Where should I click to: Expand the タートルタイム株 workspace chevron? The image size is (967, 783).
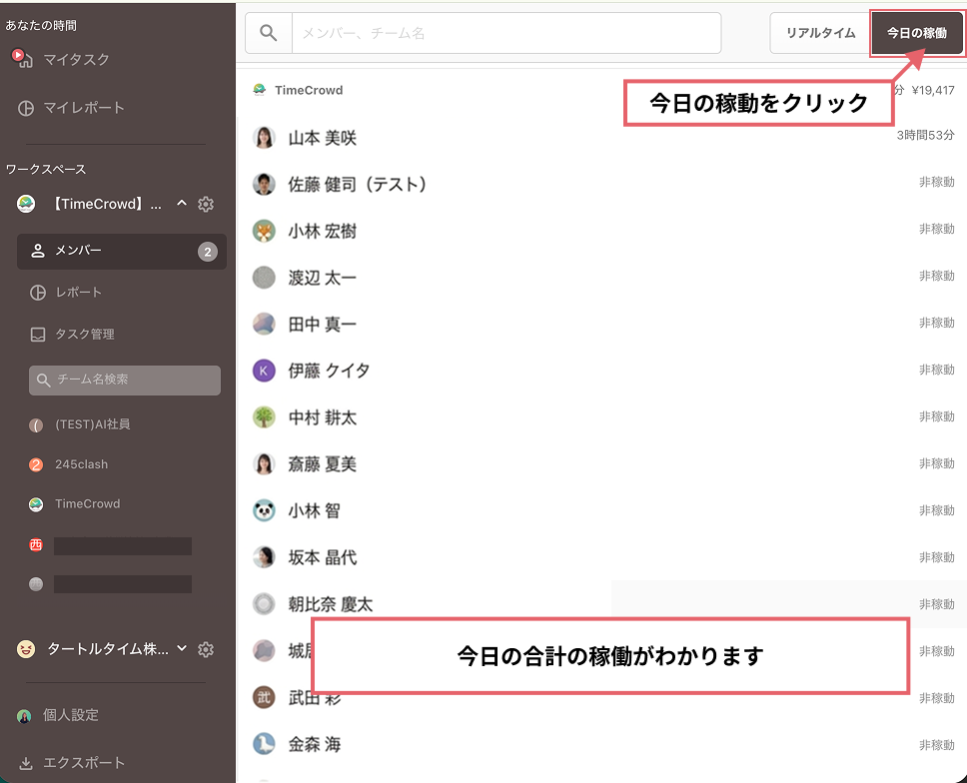point(182,649)
